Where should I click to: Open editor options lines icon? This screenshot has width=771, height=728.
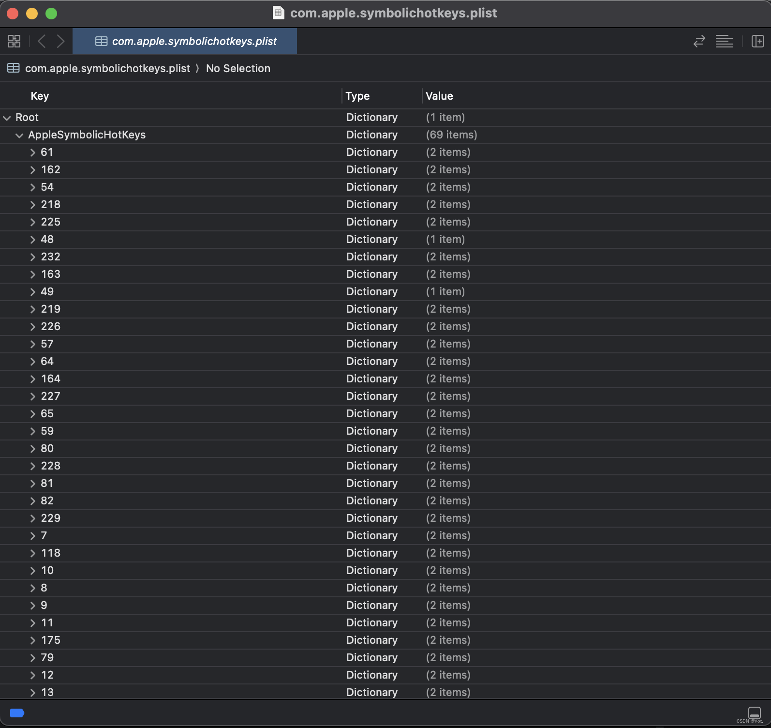coord(724,41)
